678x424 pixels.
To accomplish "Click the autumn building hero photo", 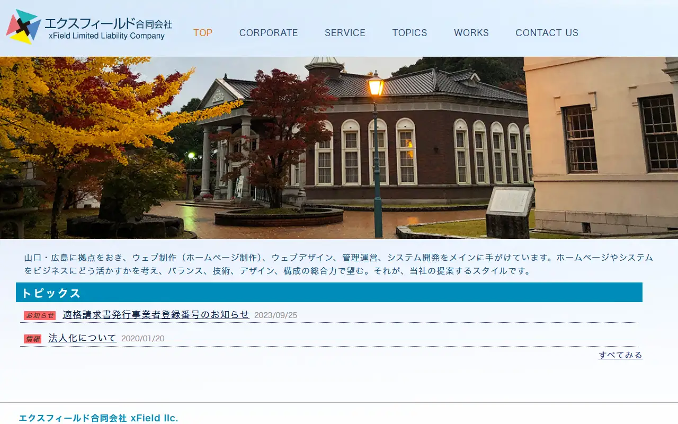I will (x=339, y=148).
